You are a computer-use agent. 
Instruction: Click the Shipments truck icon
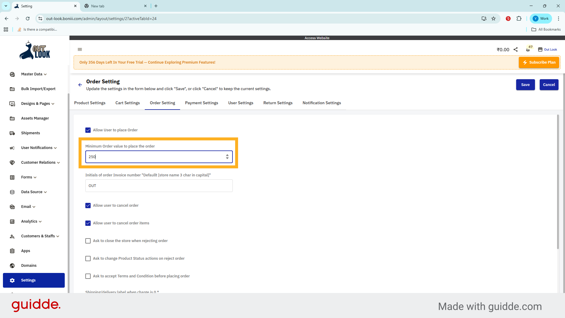[x=12, y=133]
